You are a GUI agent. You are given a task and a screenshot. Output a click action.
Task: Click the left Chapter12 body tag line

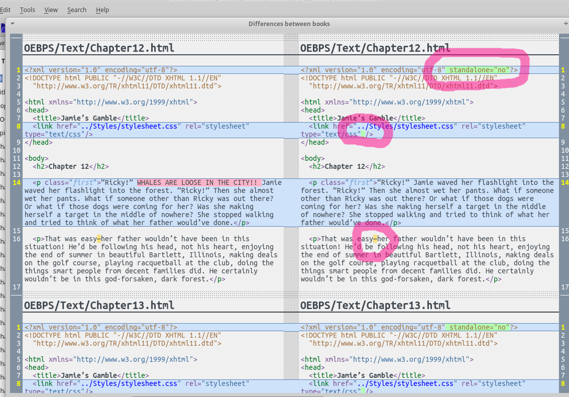(37, 158)
